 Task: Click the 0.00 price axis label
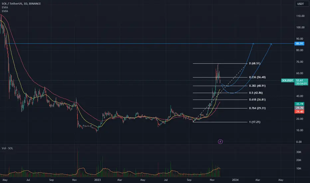point(299,142)
